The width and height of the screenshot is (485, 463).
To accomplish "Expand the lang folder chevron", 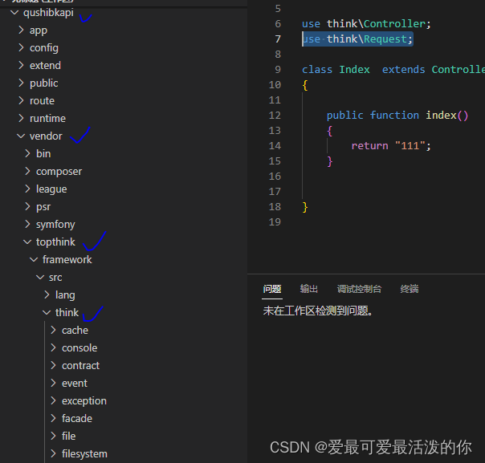I will click(47, 294).
